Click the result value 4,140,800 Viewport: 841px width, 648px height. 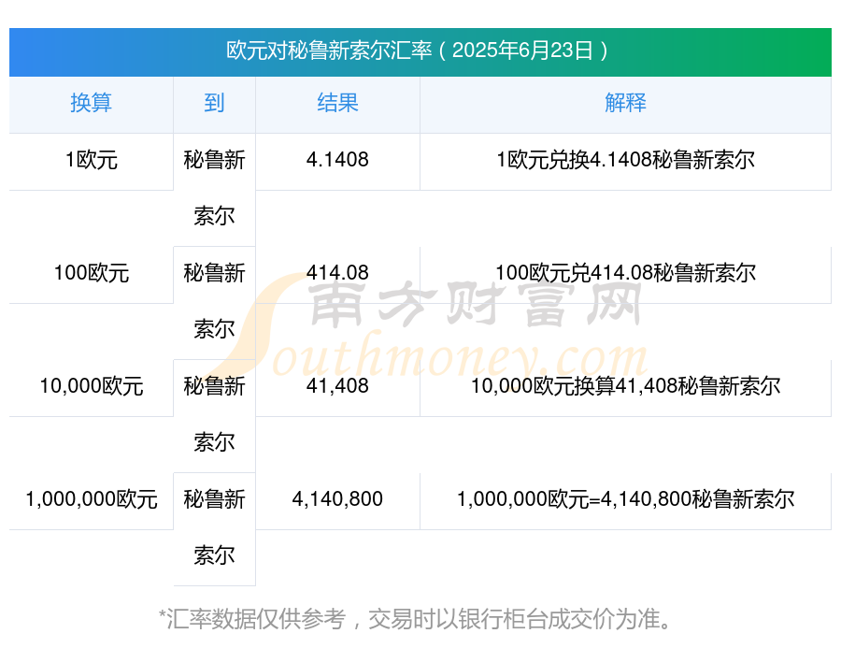tap(337, 499)
